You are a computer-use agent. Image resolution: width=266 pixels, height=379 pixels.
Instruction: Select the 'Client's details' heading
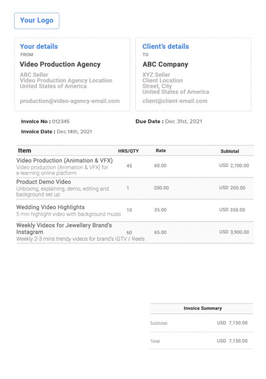click(166, 46)
